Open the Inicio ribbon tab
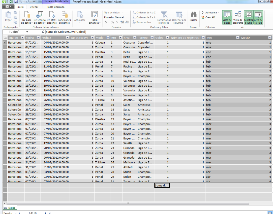The image size is (273, 214). tap(20, 7)
